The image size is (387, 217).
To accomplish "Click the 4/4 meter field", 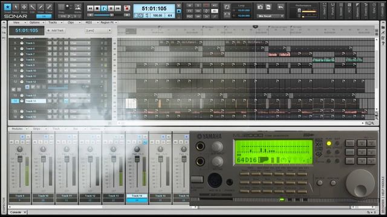I will pos(170,16).
